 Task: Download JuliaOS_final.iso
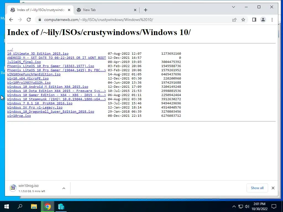click(24, 62)
